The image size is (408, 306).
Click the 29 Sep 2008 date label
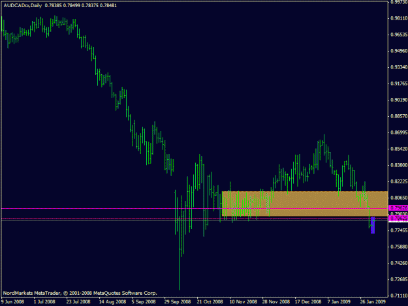click(178, 302)
